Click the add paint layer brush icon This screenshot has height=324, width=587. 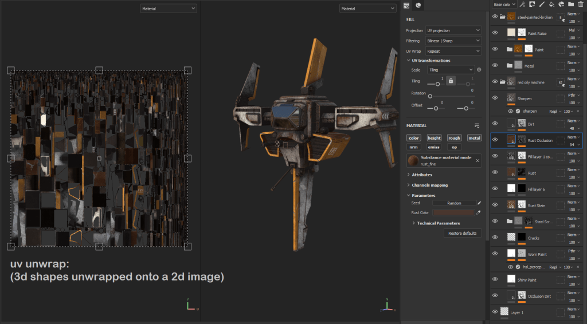(542, 5)
